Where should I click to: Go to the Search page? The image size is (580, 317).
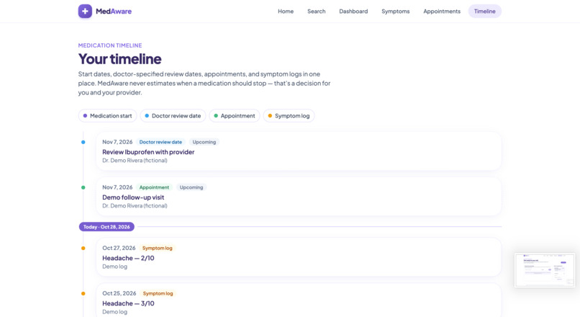[x=316, y=11]
